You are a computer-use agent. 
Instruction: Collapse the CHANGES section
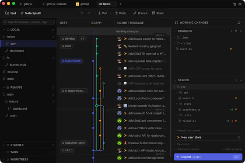(175, 31)
